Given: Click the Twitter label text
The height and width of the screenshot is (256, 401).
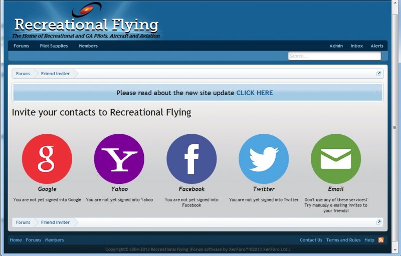Looking at the screenshot, I should (x=264, y=189).
